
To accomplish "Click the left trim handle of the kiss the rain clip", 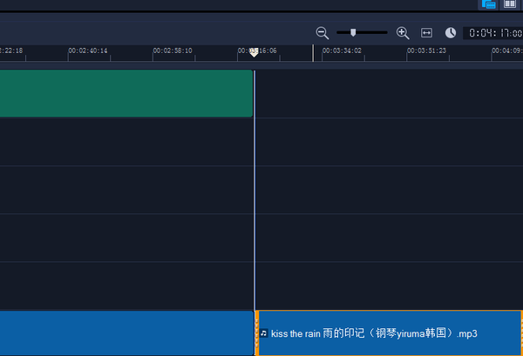I will pos(257,333).
